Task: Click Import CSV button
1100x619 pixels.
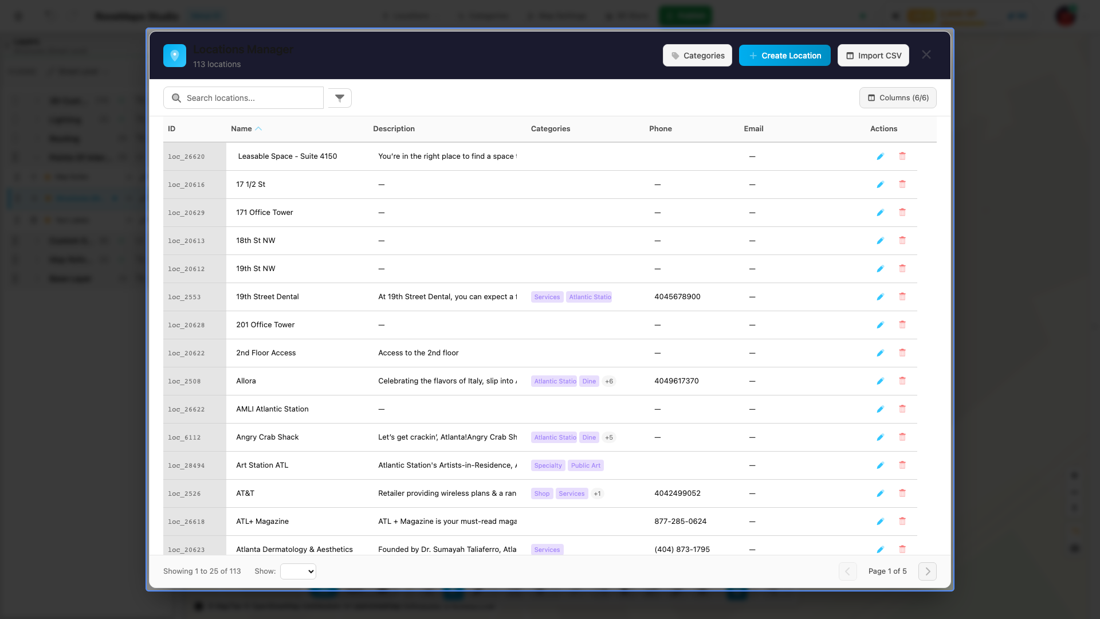Action: coord(873,56)
